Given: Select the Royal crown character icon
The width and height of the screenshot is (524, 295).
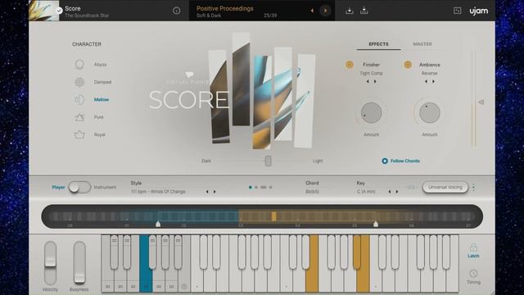Looking at the screenshot, I should 79,134.
